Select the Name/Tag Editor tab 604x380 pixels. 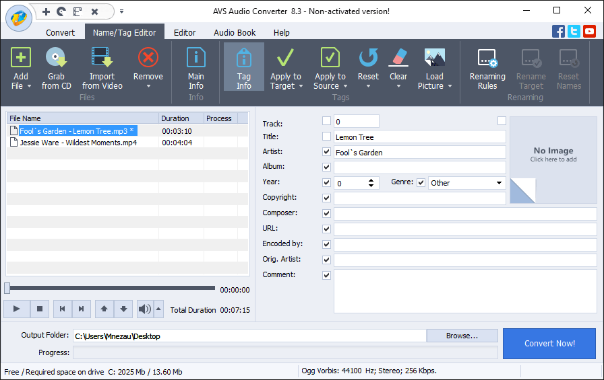(x=125, y=33)
